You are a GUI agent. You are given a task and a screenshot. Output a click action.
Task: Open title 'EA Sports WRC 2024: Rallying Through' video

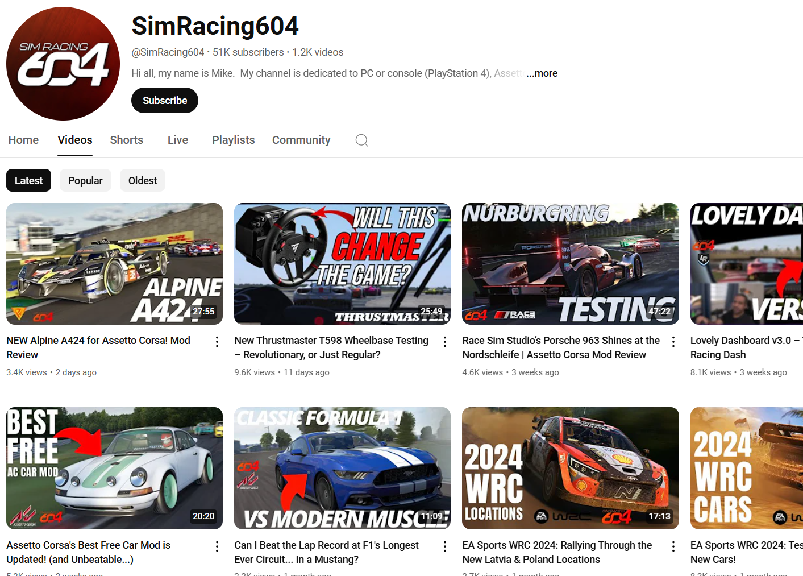click(x=557, y=552)
